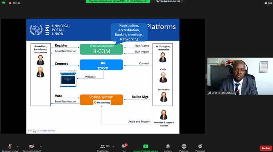
Task: Click the green Share Screen icon
Action: click(146, 146)
